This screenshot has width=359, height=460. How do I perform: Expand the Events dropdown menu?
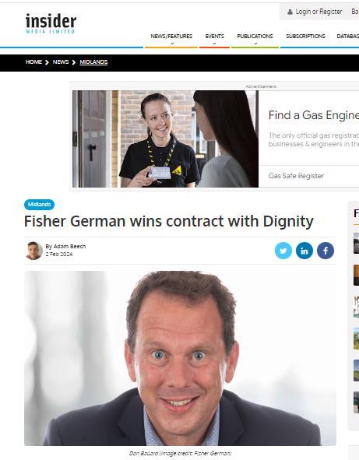pyautogui.click(x=215, y=38)
